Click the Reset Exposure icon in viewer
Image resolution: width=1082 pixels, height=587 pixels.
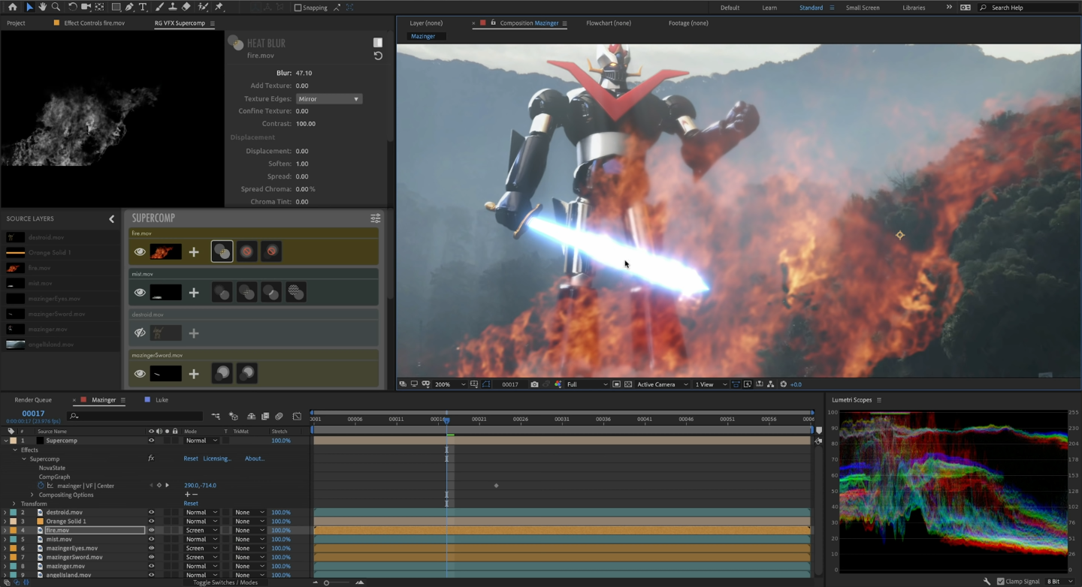point(783,384)
